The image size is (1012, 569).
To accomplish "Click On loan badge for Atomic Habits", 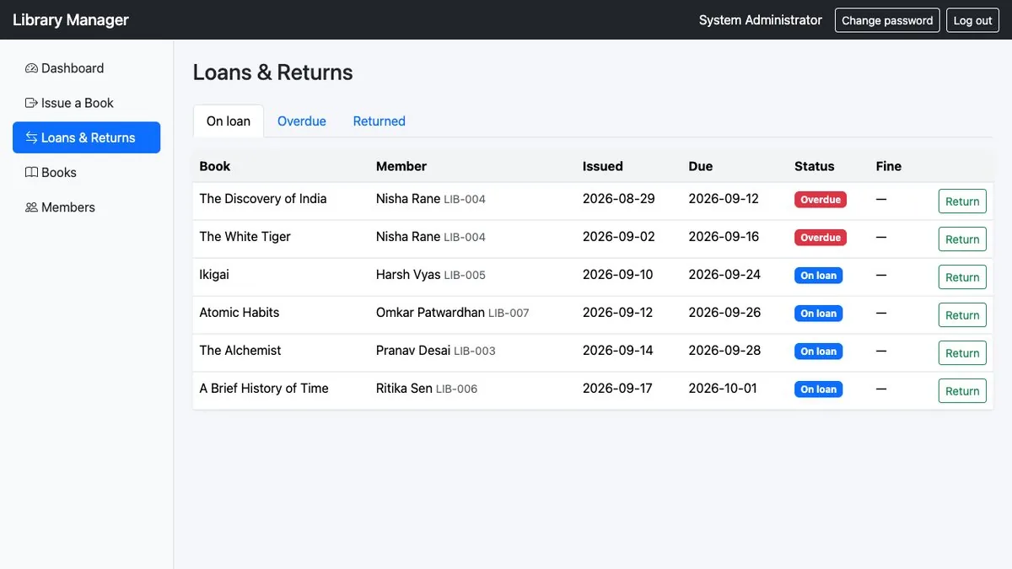I will tap(818, 314).
